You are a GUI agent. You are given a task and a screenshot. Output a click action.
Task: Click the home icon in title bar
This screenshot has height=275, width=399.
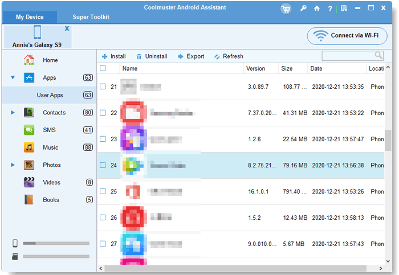coord(317,9)
